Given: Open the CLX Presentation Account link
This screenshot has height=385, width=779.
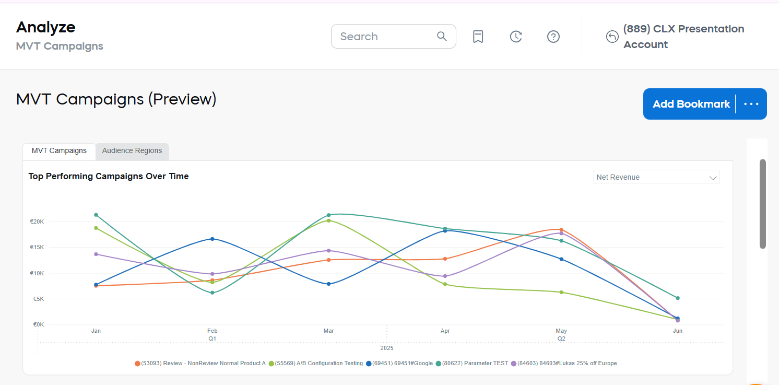Looking at the screenshot, I should coord(683,37).
